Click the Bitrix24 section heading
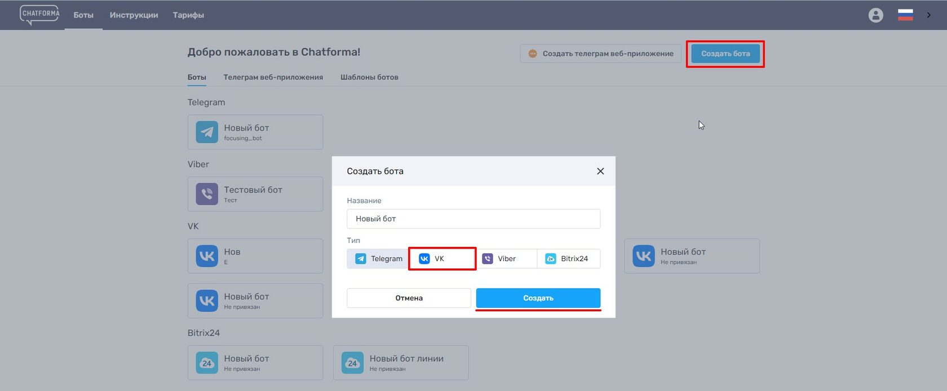947x391 pixels. [203, 333]
